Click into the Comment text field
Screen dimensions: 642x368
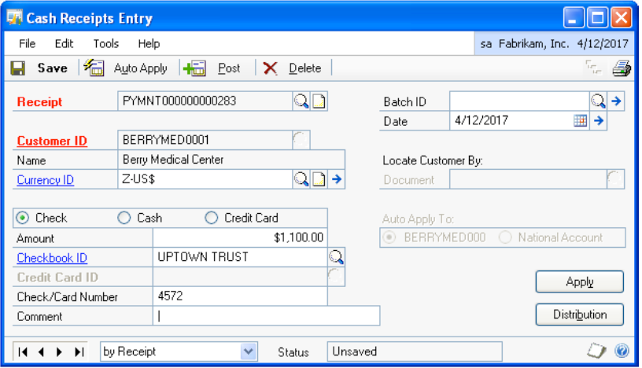tap(266, 316)
